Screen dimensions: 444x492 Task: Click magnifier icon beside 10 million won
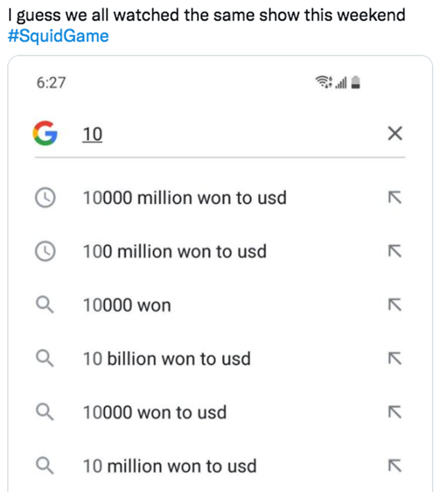[45, 466]
